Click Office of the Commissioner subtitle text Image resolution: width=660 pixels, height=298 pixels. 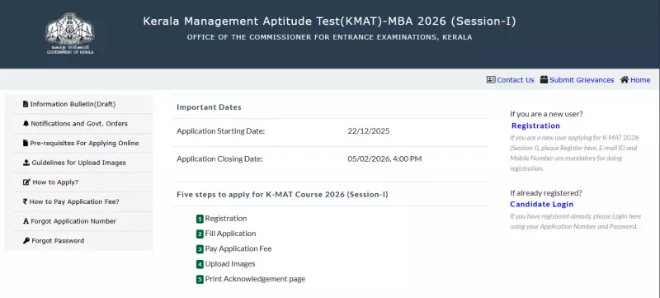(x=329, y=37)
